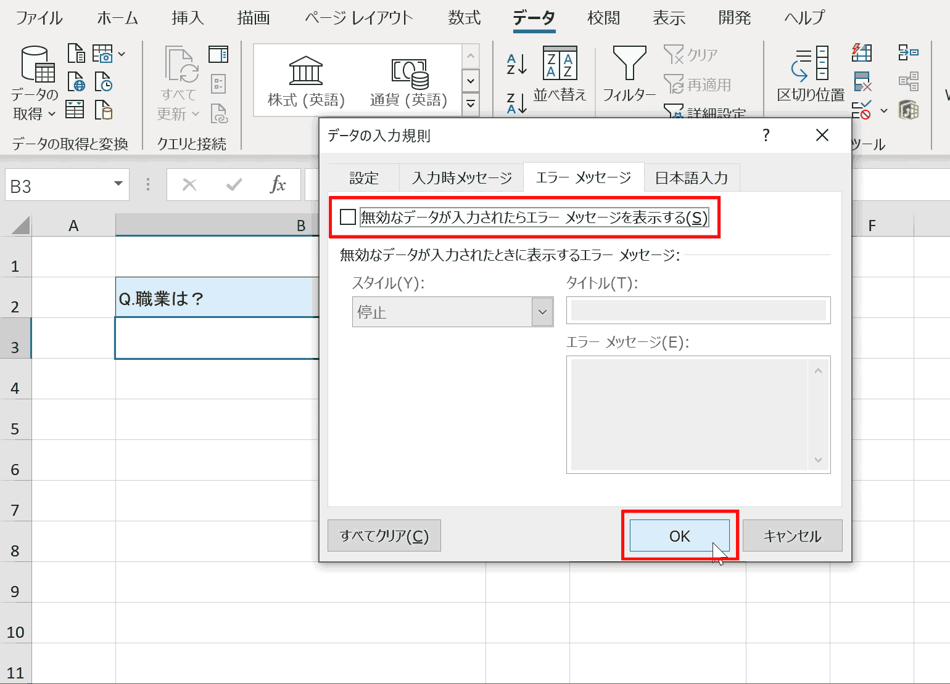This screenshot has height=684, width=950.
Task: Click the Relationships icon
Action: click(909, 81)
